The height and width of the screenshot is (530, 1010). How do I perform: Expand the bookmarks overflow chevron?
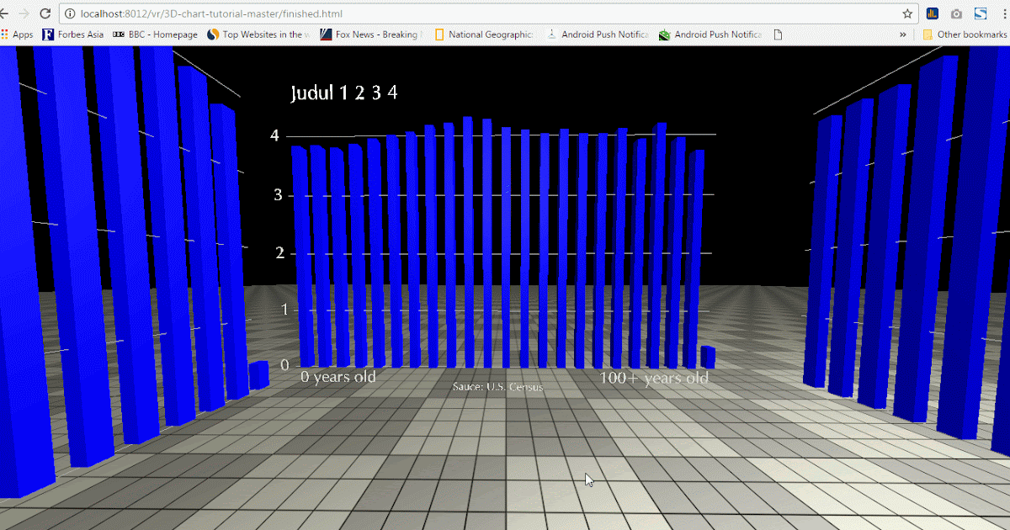901,34
